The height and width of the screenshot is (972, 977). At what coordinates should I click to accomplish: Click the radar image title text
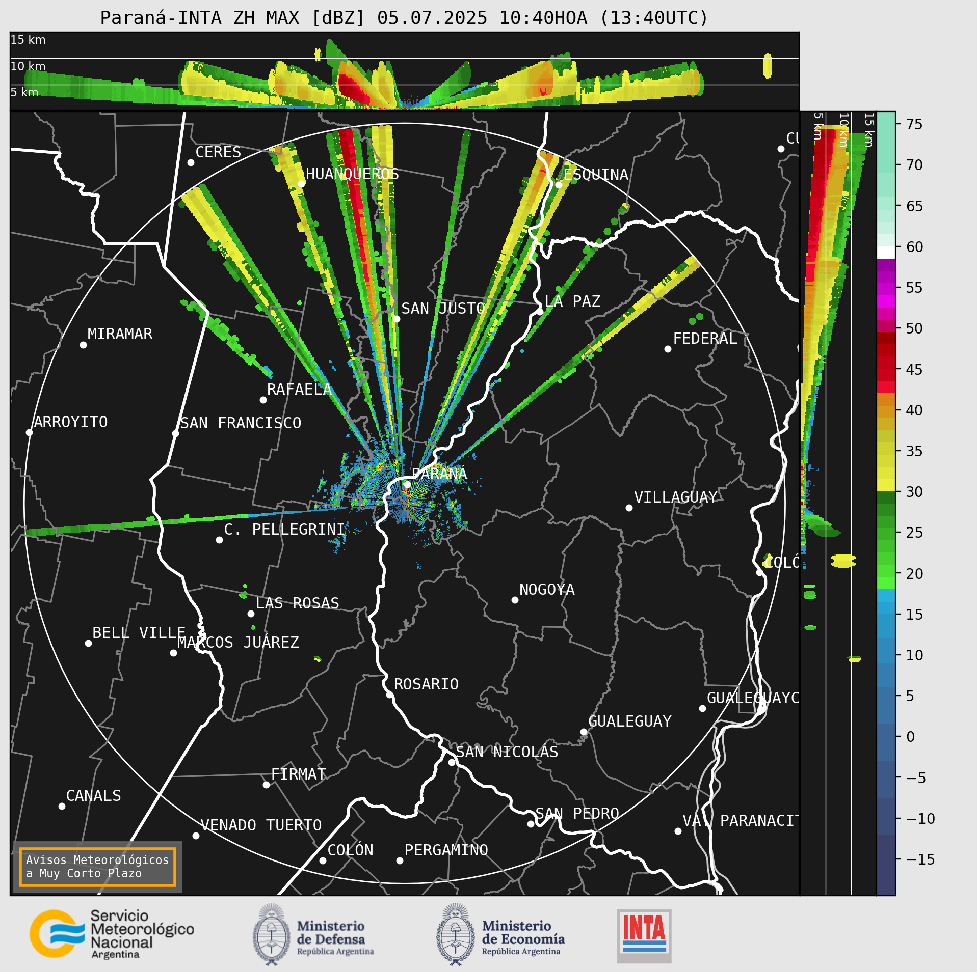click(x=404, y=18)
